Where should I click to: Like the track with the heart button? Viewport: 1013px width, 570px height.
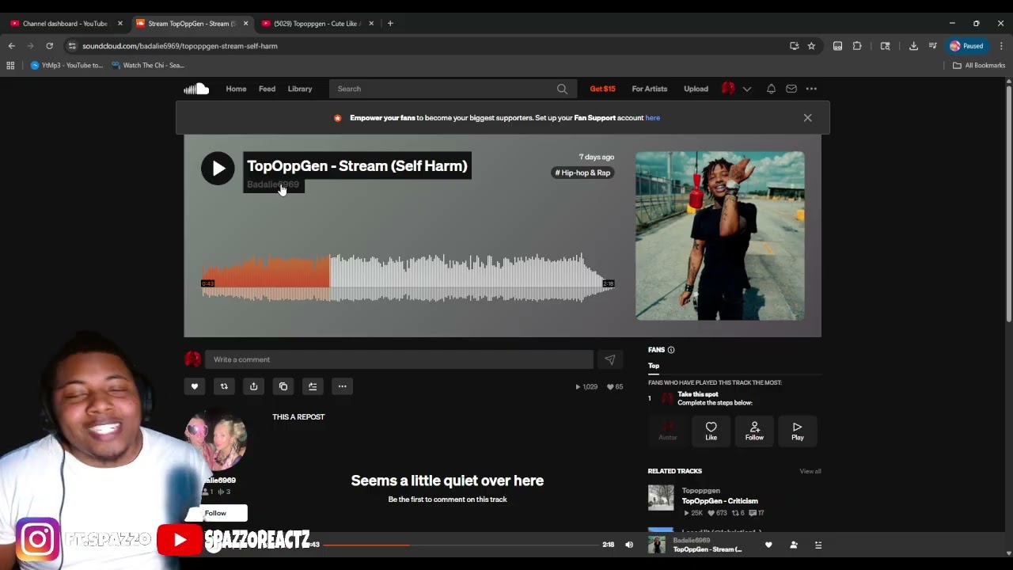pos(195,386)
